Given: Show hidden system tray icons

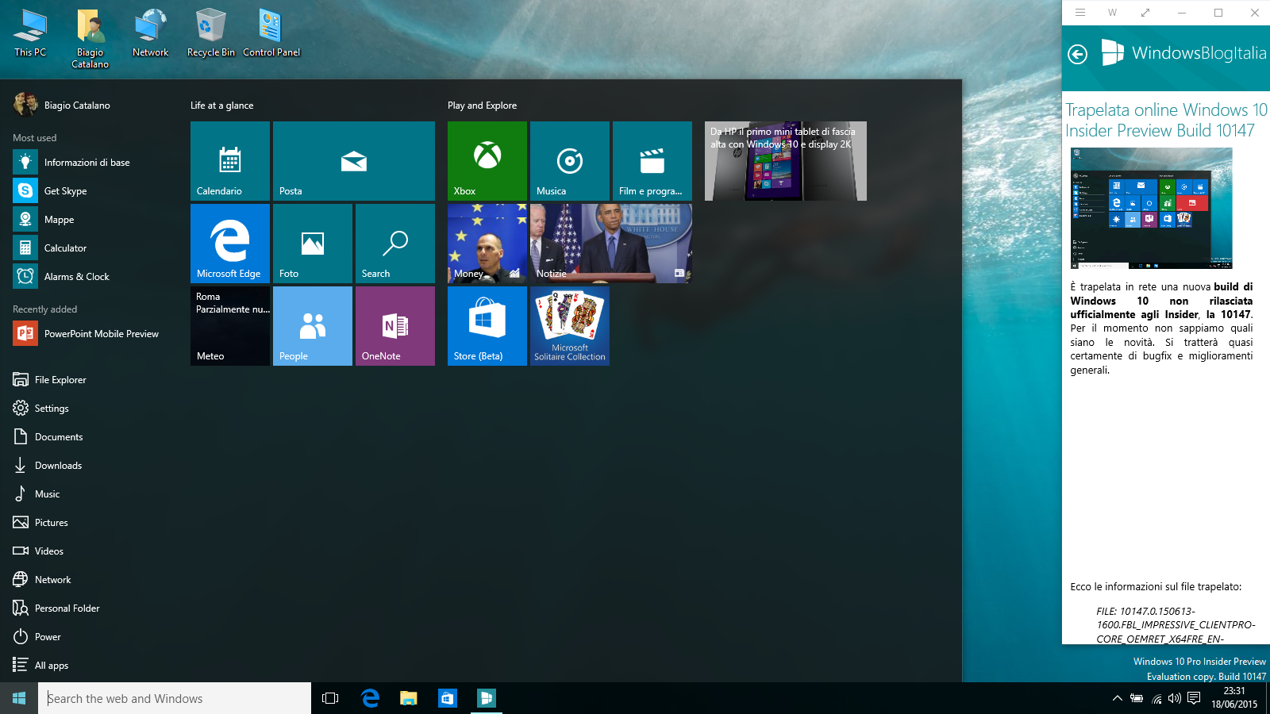Looking at the screenshot, I should 1117,698.
